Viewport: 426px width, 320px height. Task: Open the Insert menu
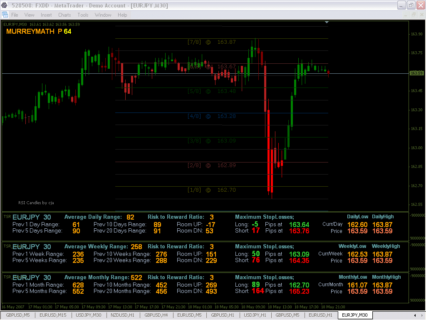pyautogui.click(x=46, y=15)
